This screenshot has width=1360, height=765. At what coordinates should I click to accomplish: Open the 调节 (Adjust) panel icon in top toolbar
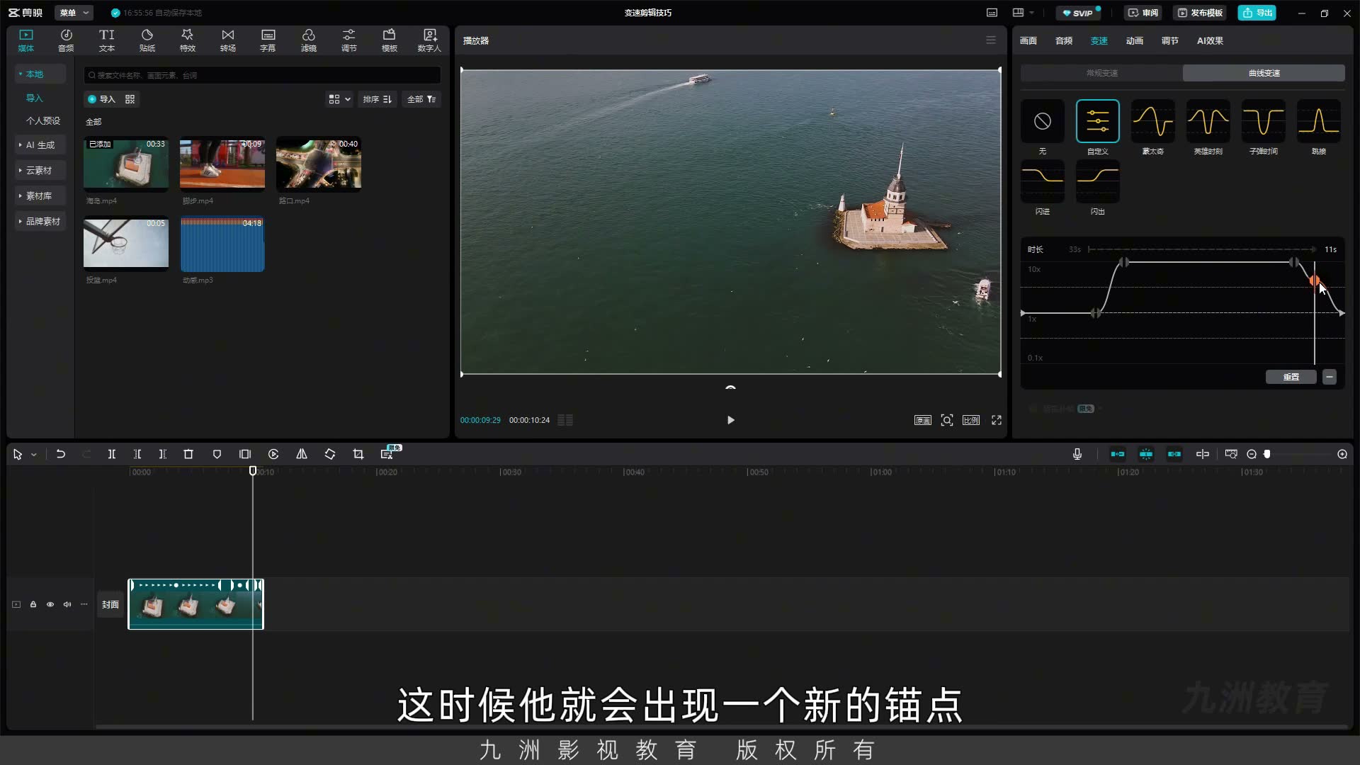(x=348, y=40)
